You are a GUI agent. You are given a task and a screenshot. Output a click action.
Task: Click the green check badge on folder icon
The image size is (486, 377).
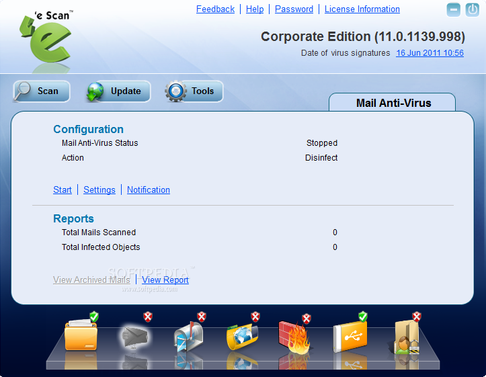tap(94, 317)
